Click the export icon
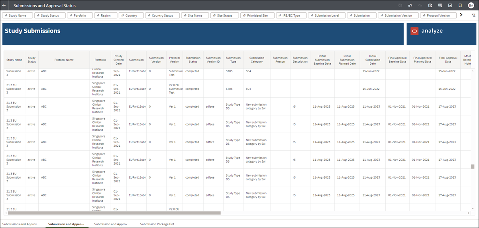 tap(450, 6)
